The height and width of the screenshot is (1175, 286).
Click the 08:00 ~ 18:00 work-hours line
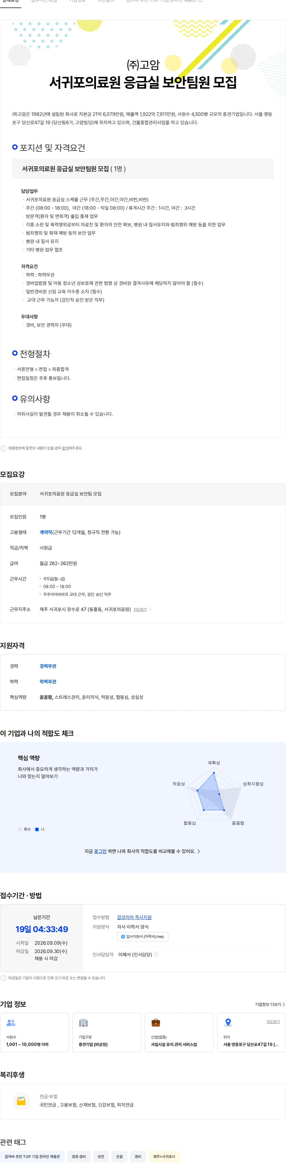click(x=57, y=587)
